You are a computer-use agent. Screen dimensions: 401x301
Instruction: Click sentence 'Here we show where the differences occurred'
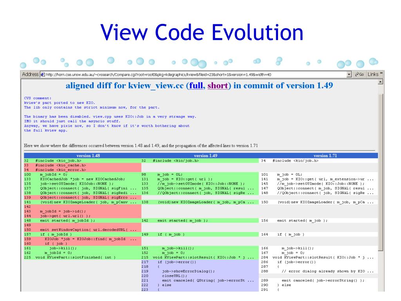point(141,145)
